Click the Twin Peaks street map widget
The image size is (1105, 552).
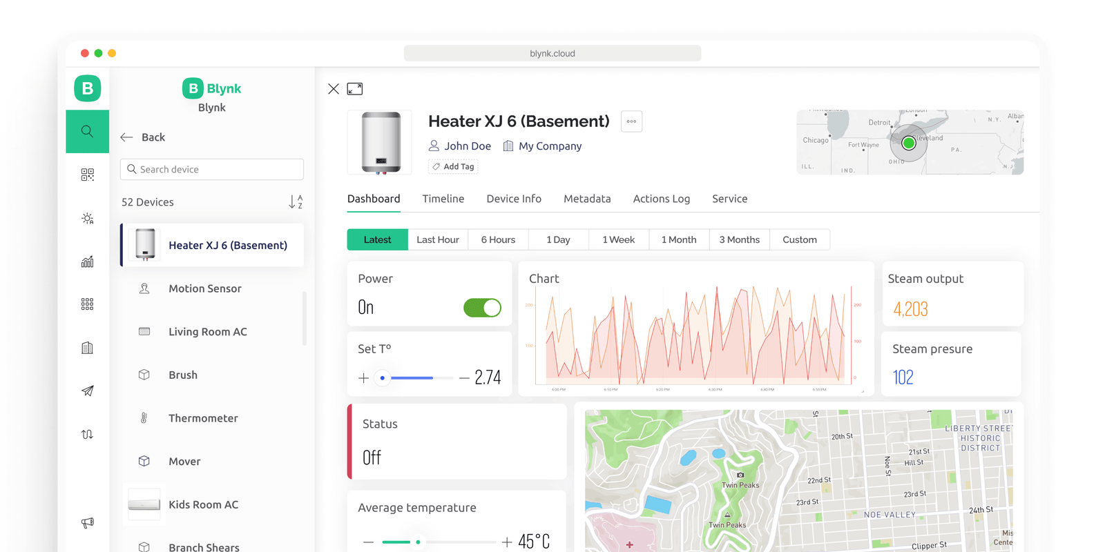click(x=798, y=480)
